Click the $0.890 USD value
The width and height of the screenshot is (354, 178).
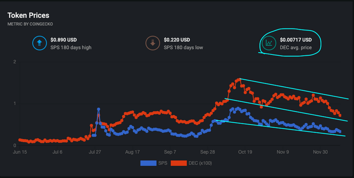click(x=64, y=40)
